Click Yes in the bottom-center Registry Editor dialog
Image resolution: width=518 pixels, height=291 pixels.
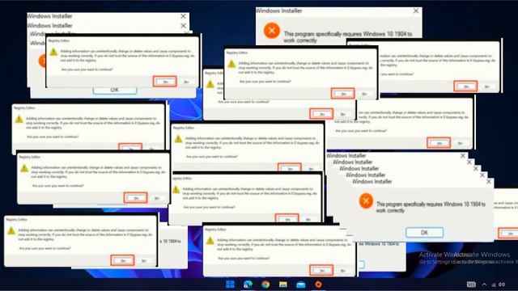click(321, 270)
